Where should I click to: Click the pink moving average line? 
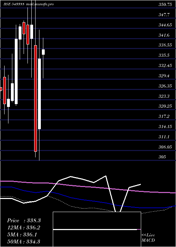[x=88, y=187]
